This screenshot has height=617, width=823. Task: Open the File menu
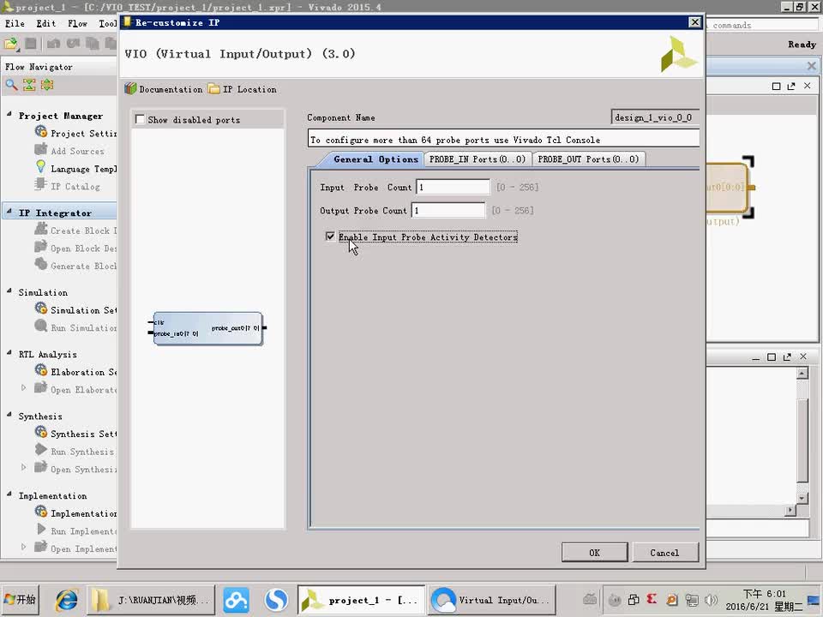[15, 24]
